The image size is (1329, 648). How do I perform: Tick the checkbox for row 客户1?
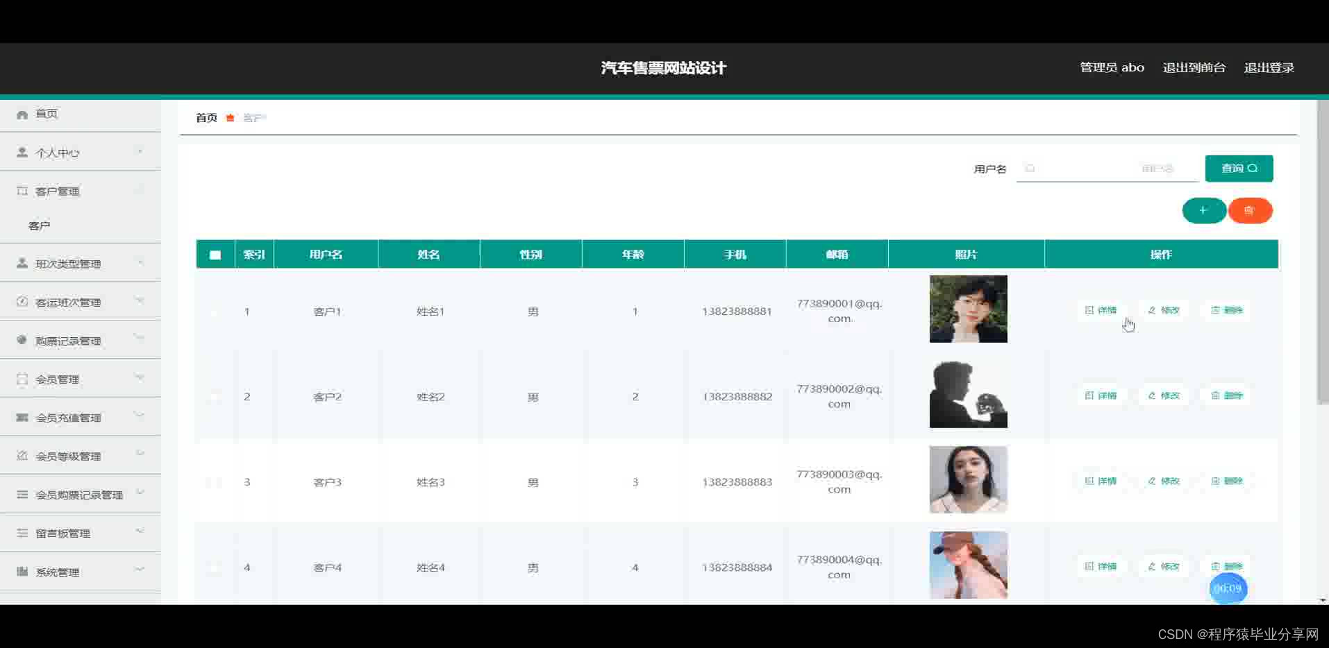(x=215, y=312)
